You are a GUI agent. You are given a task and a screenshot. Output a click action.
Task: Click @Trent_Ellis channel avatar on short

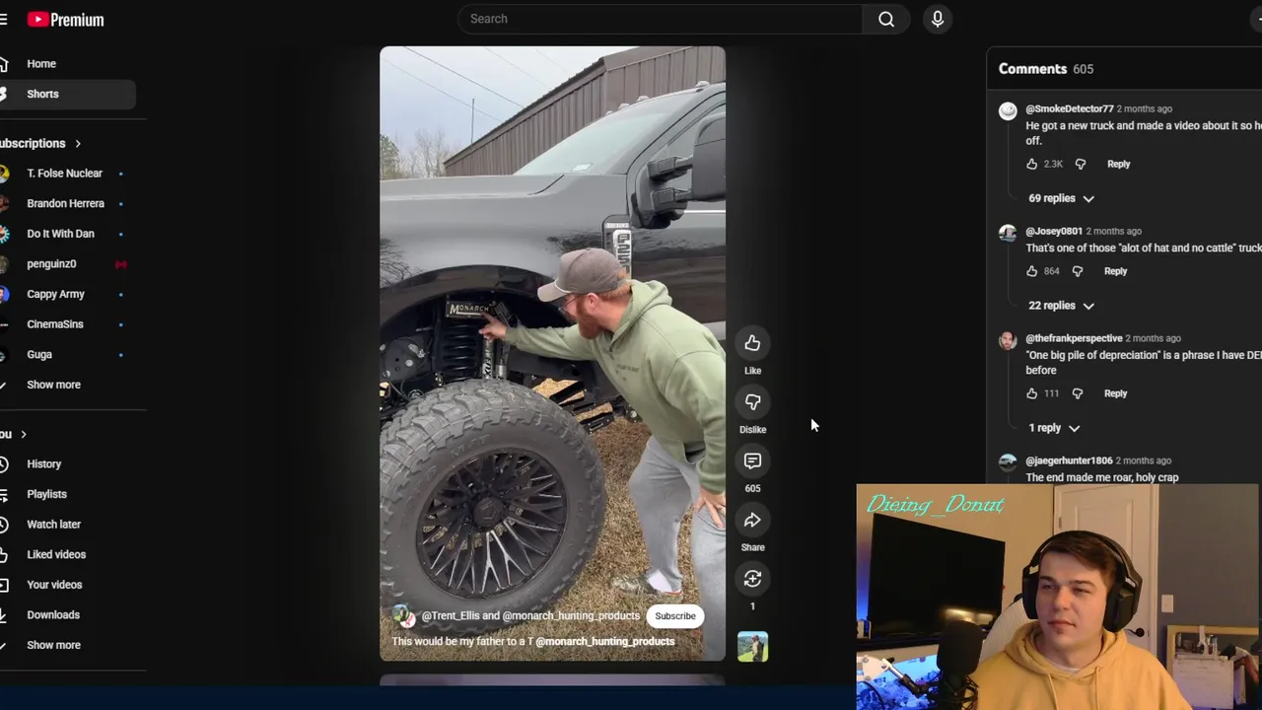tap(402, 616)
